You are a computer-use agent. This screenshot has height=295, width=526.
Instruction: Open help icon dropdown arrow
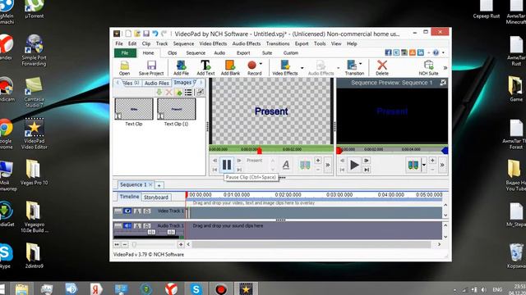[443, 52]
